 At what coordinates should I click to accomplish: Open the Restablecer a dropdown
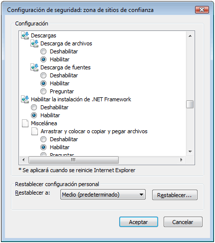pos(103,195)
